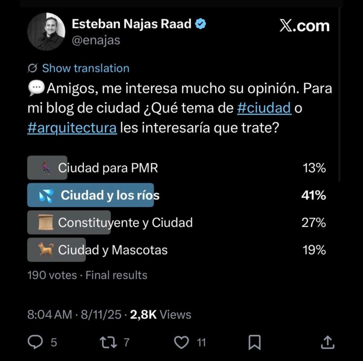363x361 pixels.
Task: Select the Ciudad y Mascotas poll option
Action: point(113,250)
